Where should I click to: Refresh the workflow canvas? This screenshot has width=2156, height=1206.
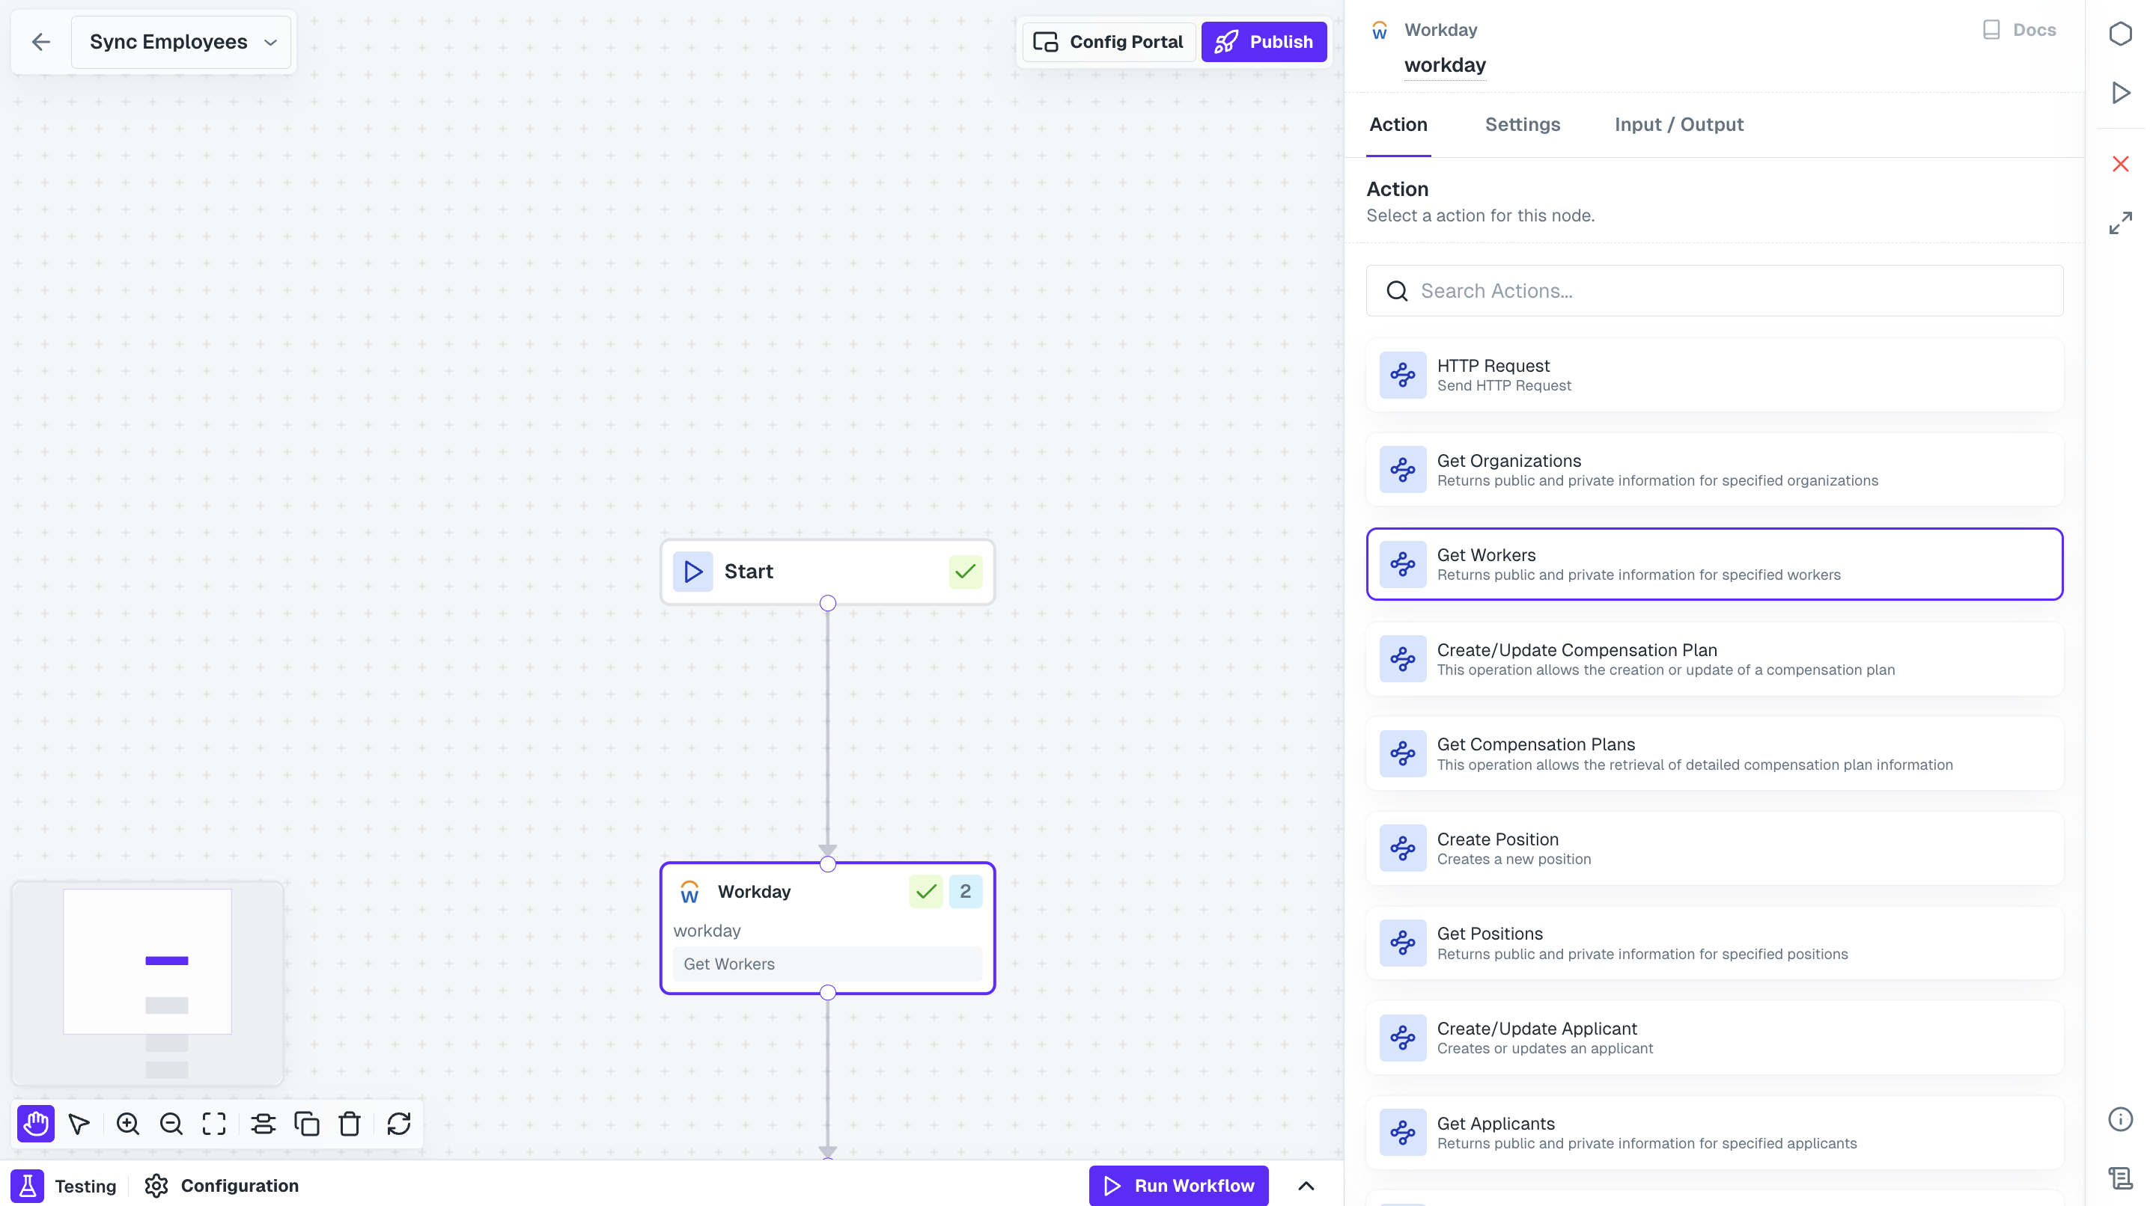398,1124
